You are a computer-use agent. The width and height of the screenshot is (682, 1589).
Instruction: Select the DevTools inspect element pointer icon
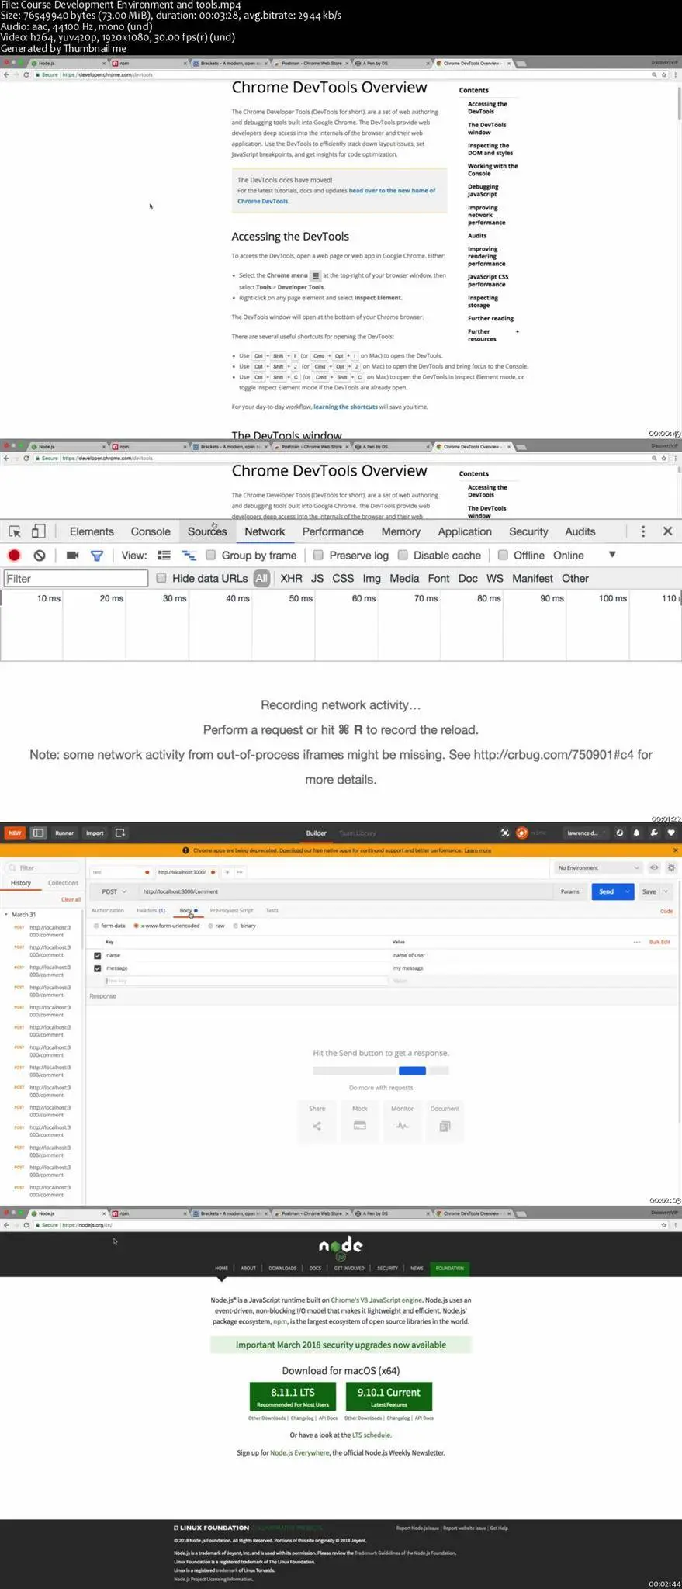(15, 531)
